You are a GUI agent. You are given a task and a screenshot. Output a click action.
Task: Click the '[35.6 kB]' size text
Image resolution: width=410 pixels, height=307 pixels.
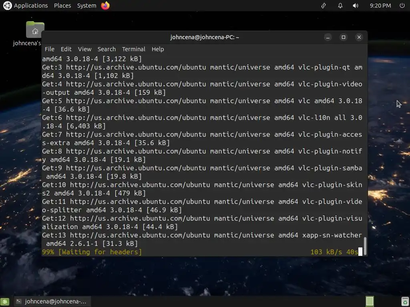coord(152,143)
